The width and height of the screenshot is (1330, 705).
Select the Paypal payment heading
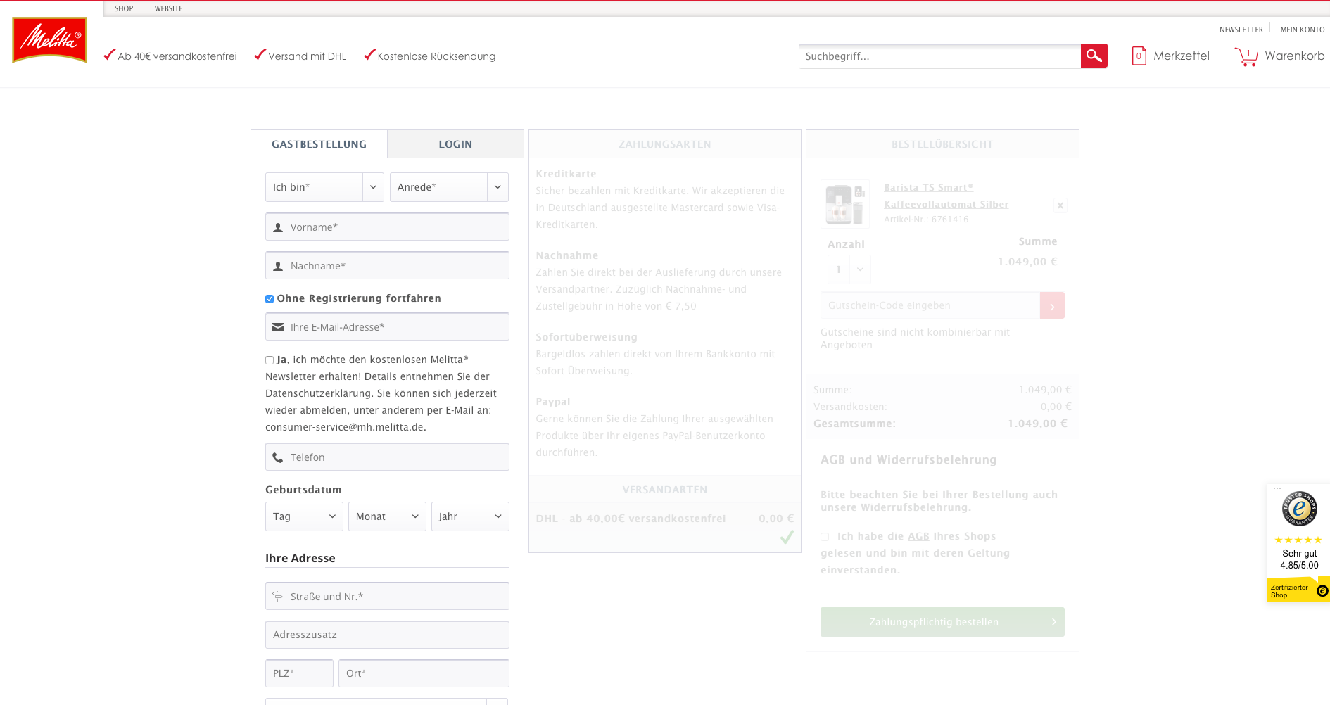(x=552, y=402)
